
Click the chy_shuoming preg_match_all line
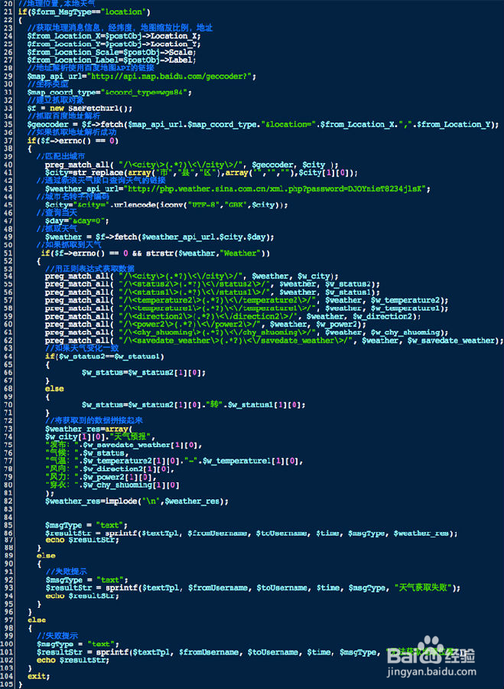click(247, 333)
